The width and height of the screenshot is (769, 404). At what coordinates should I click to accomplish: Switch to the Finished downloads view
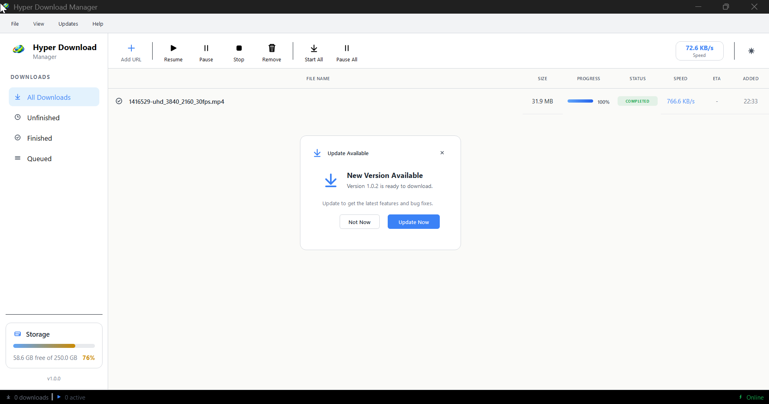[39, 138]
